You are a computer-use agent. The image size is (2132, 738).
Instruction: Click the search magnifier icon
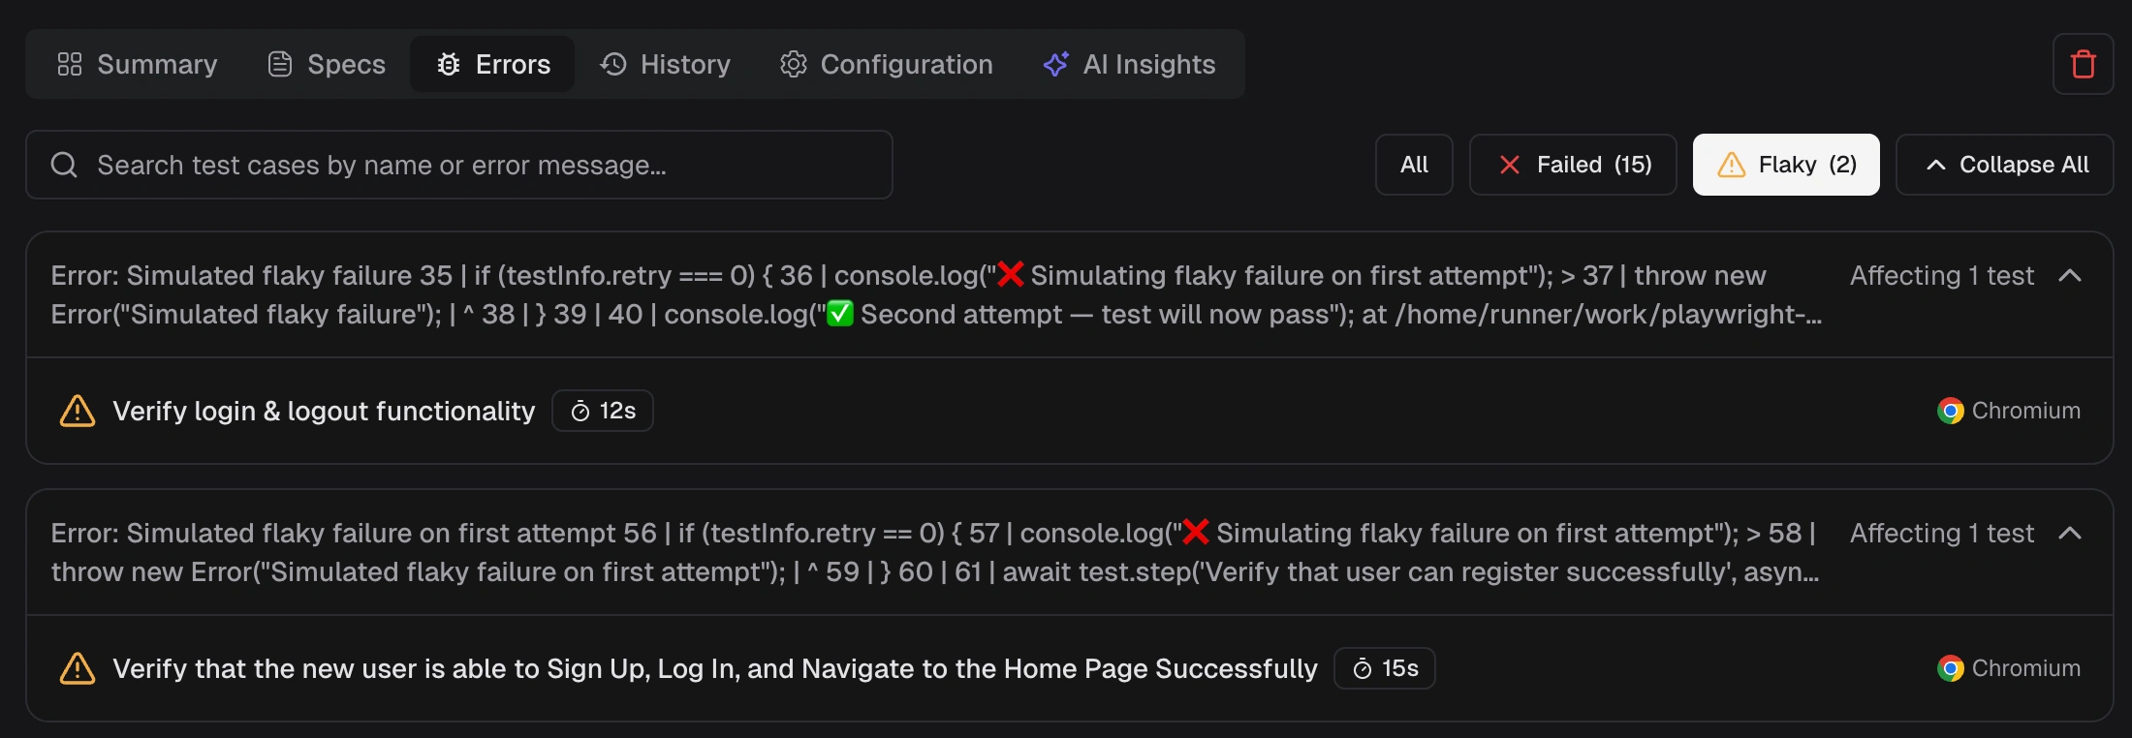64,165
